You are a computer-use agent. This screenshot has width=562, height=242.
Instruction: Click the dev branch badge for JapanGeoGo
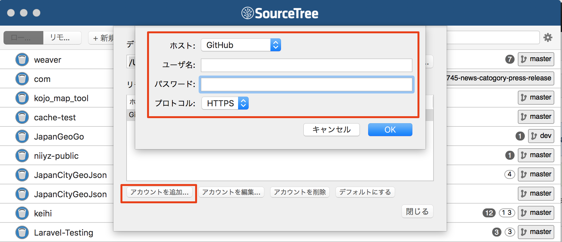click(x=541, y=136)
